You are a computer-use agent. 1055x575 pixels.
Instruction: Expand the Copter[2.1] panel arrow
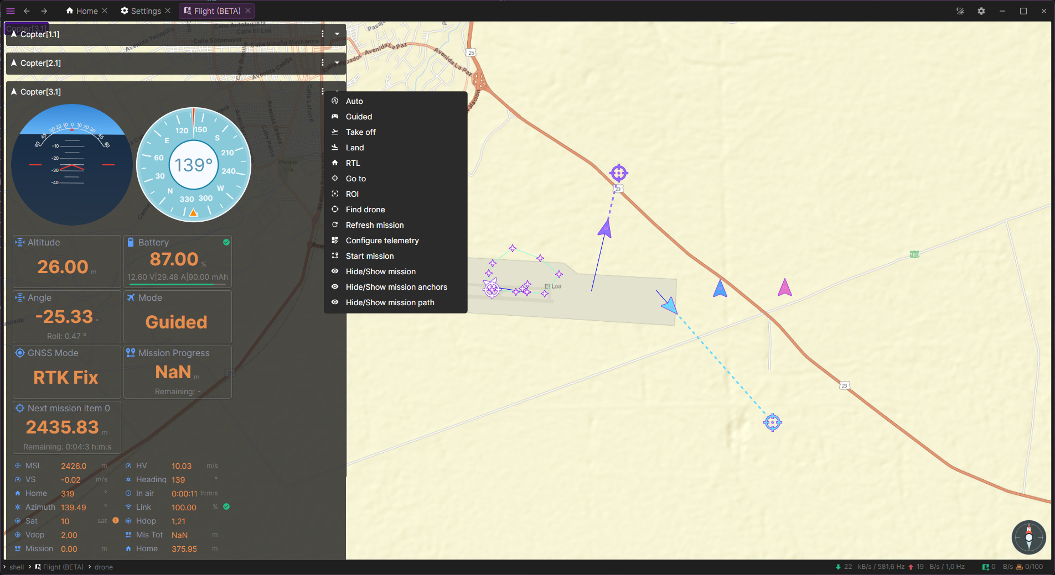(337, 62)
